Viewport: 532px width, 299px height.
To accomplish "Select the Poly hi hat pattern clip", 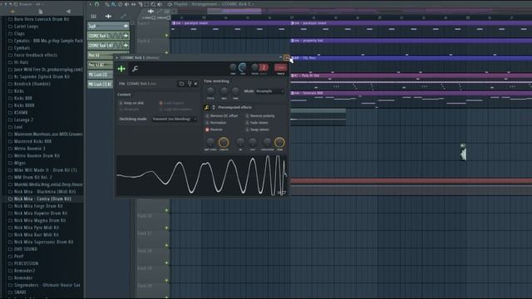I will pyautogui.click(x=411, y=76).
